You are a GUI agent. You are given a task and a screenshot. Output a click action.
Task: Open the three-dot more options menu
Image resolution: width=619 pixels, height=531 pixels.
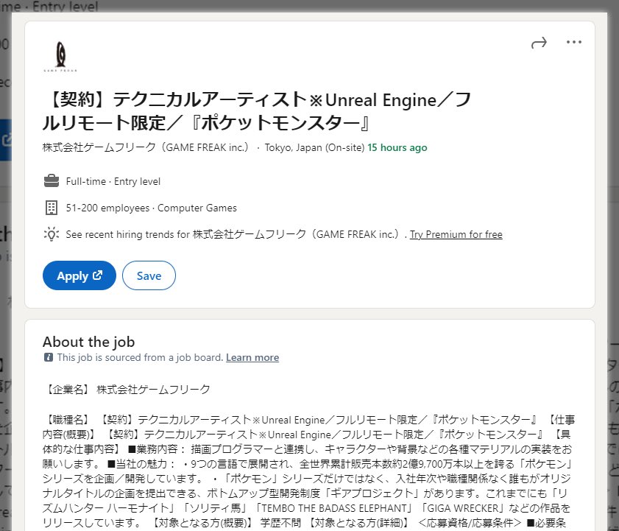[573, 42]
